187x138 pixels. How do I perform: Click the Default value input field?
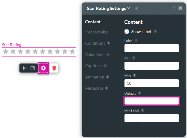point(152,101)
